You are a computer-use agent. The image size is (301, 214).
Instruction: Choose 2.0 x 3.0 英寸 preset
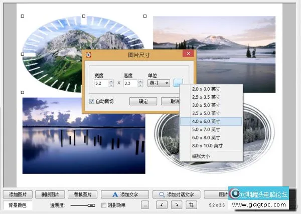(211, 89)
